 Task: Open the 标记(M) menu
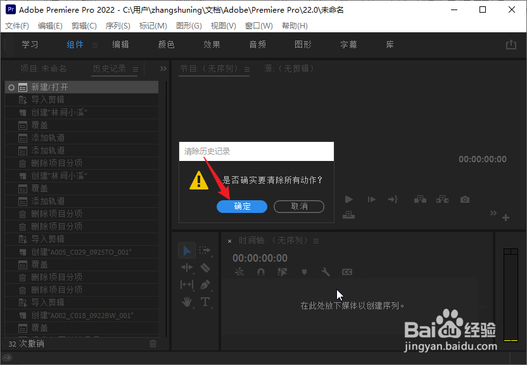coord(153,26)
